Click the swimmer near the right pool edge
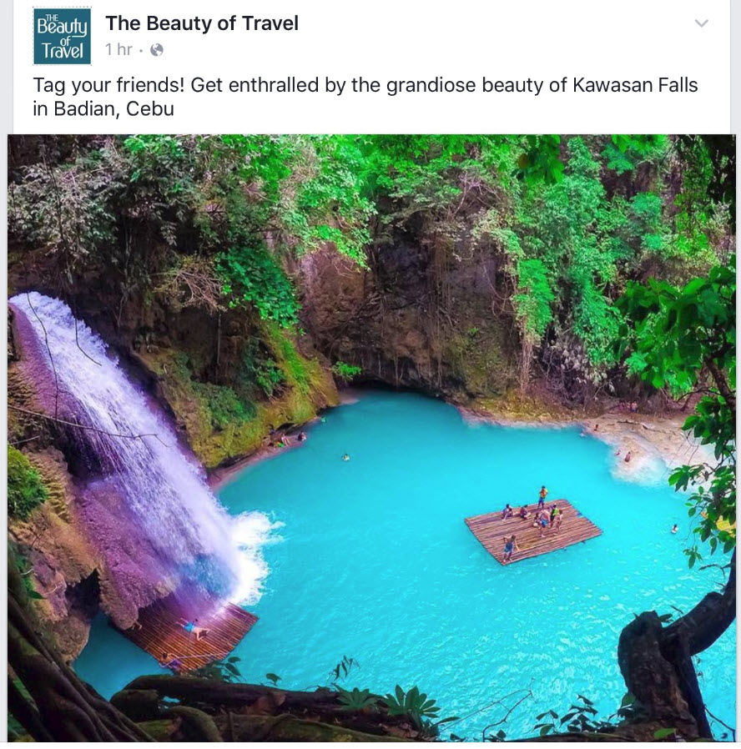This screenshot has height=749, width=741. [674, 528]
